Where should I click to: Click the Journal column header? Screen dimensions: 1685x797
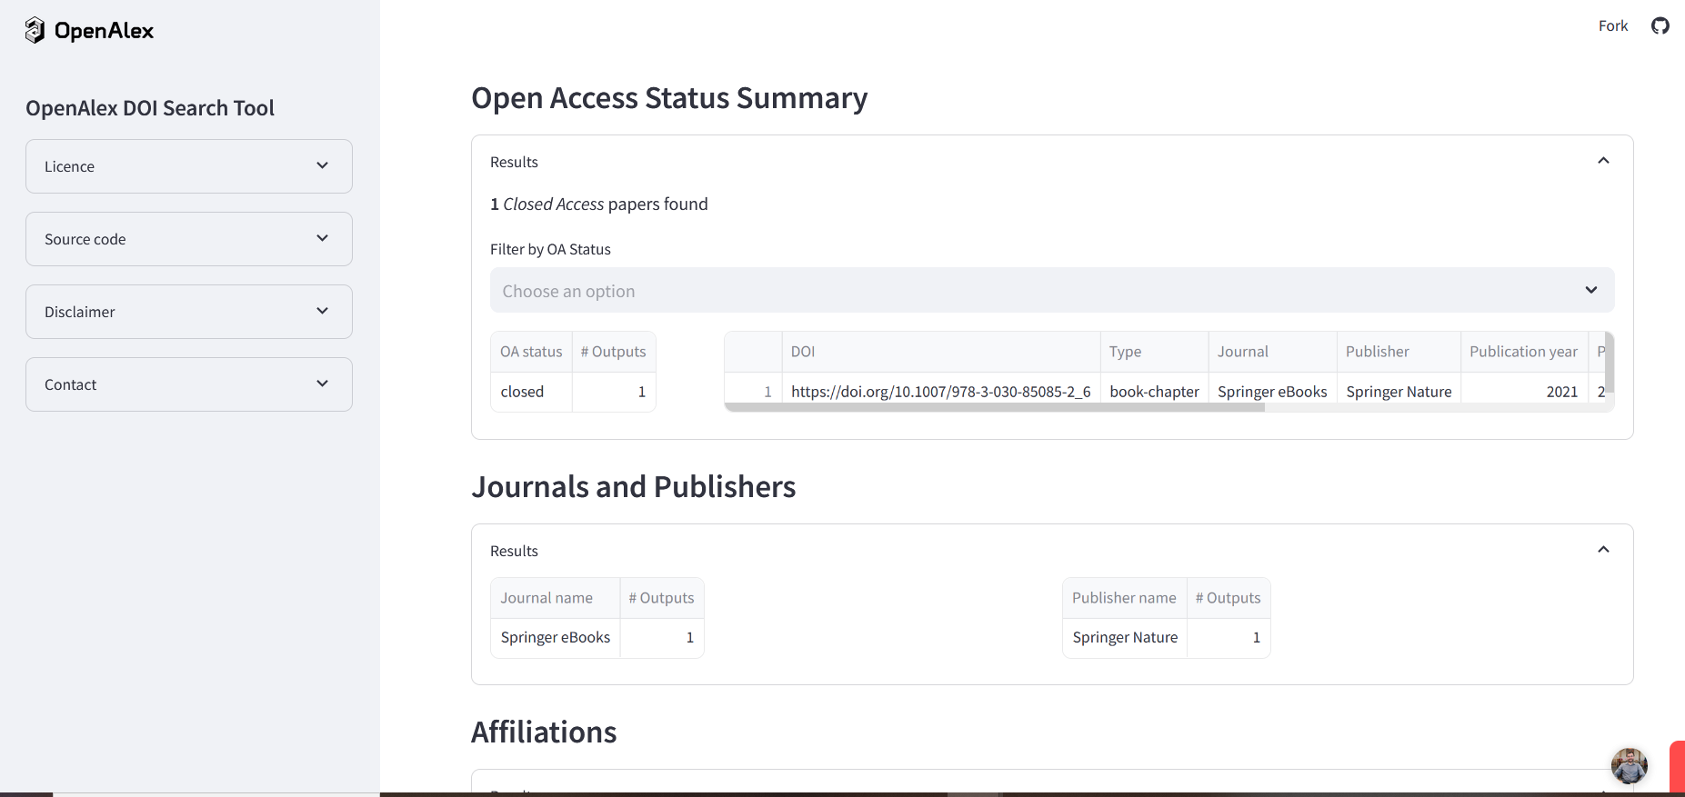1272,352
